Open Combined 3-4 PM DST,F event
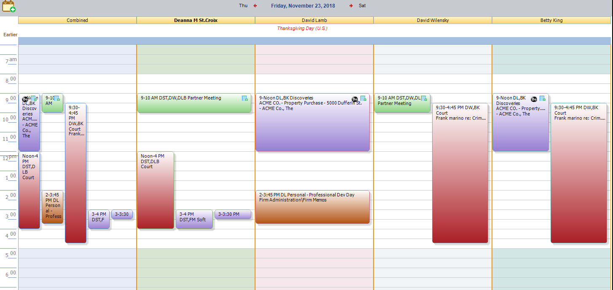 click(99, 219)
